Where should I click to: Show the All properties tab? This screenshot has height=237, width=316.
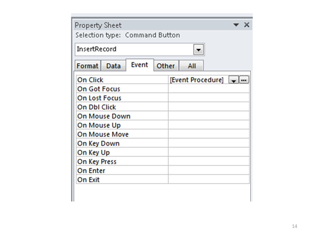192,66
